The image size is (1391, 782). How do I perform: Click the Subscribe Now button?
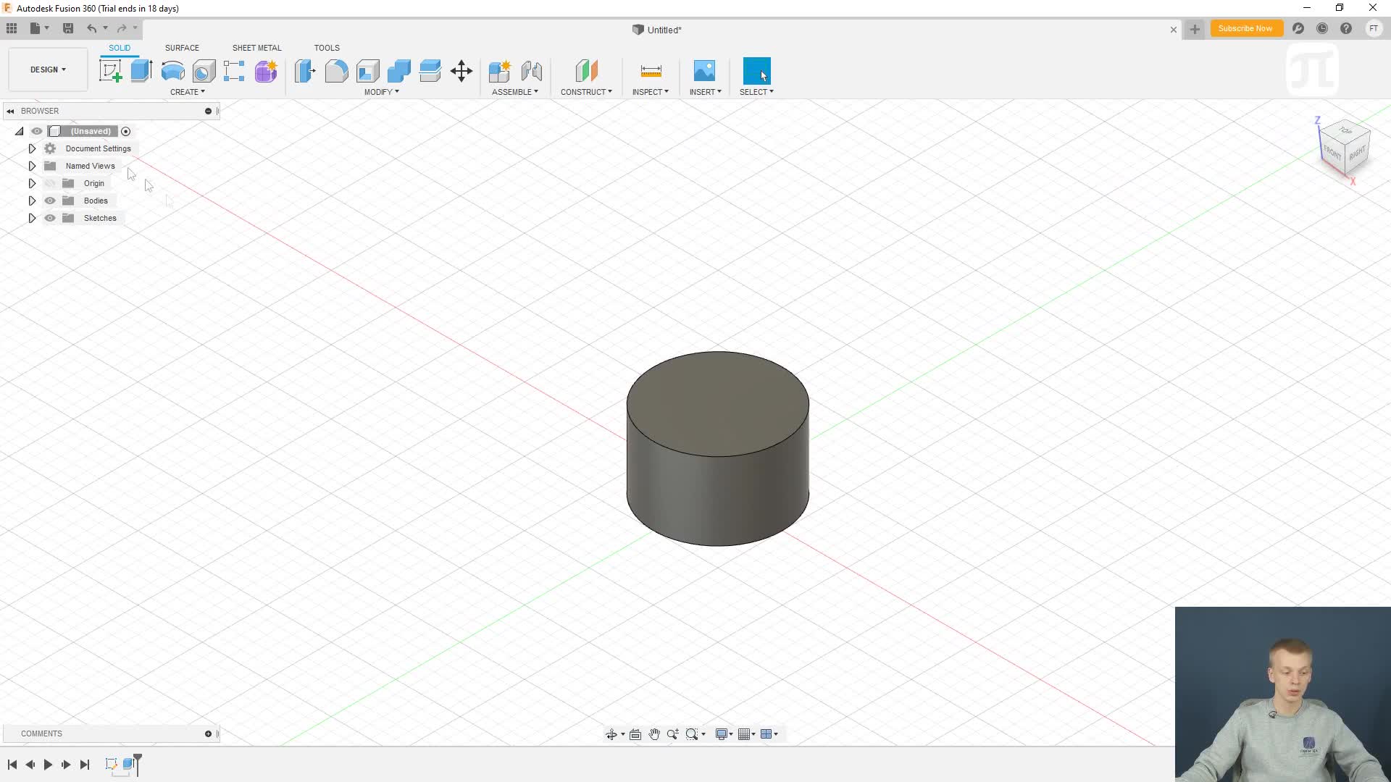click(1245, 28)
